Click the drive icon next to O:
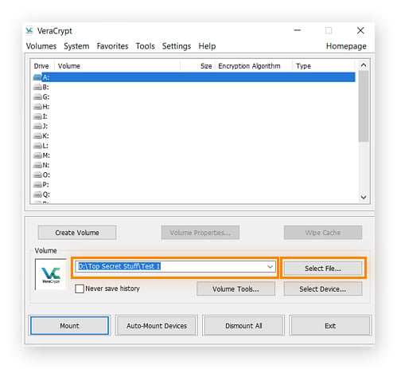This screenshot has height=369, width=397. [37, 175]
